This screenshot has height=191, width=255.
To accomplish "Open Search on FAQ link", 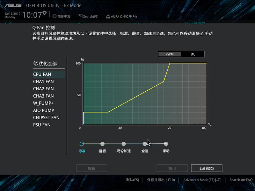I will click(241, 180).
